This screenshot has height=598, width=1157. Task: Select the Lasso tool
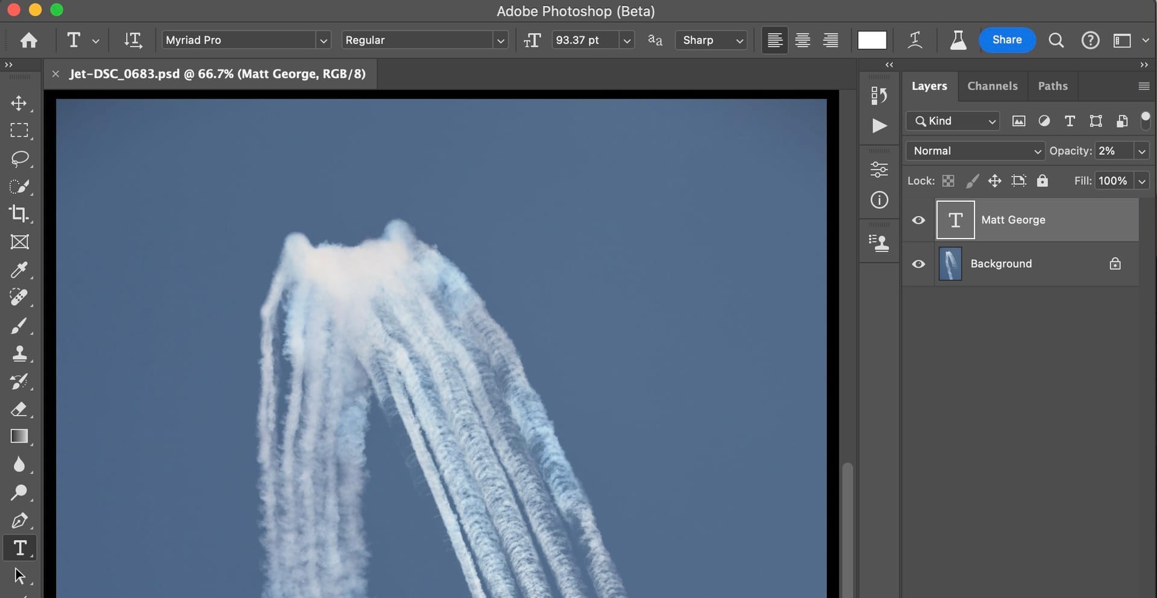click(19, 158)
